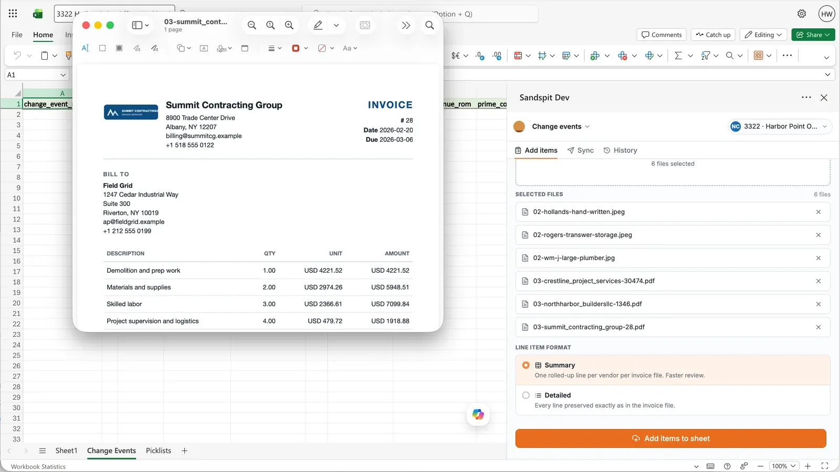Viewport: 840px width, 472px height.
Task: Open the Shapes tool in Preview
Action: (x=183, y=48)
